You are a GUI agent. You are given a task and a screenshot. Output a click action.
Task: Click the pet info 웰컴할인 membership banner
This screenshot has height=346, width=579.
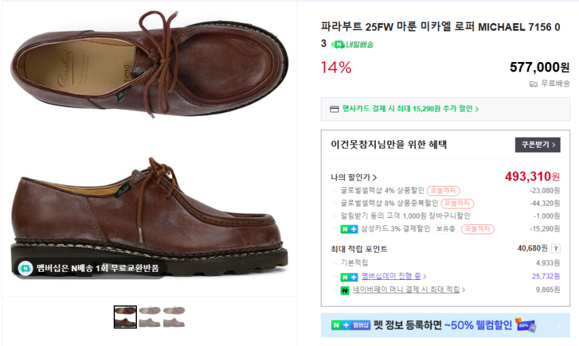(445, 326)
